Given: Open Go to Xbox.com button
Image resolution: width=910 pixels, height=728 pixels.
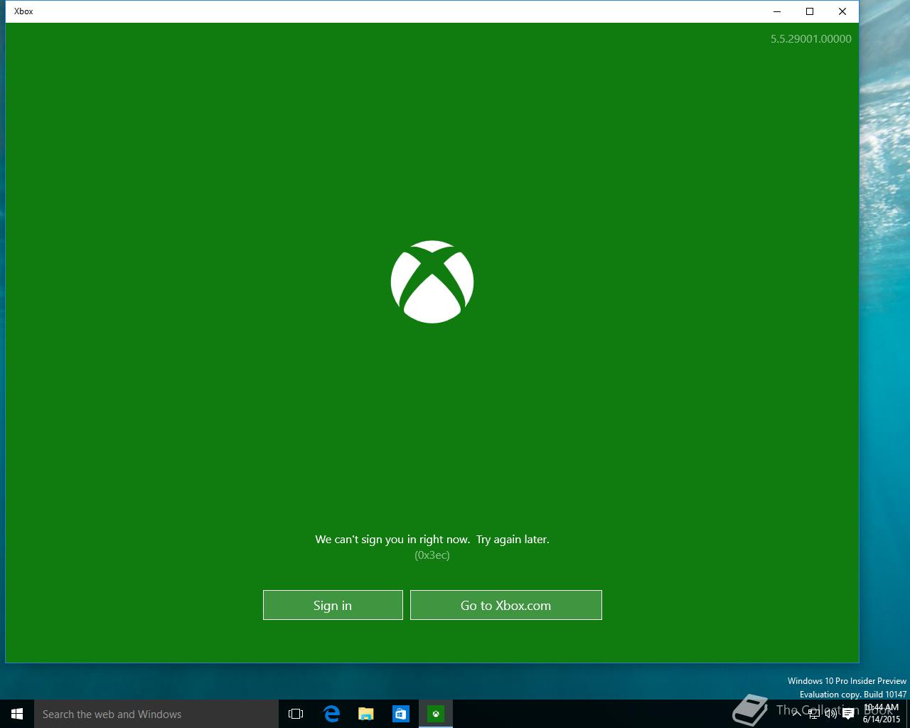Looking at the screenshot, I should coord(506,605).
